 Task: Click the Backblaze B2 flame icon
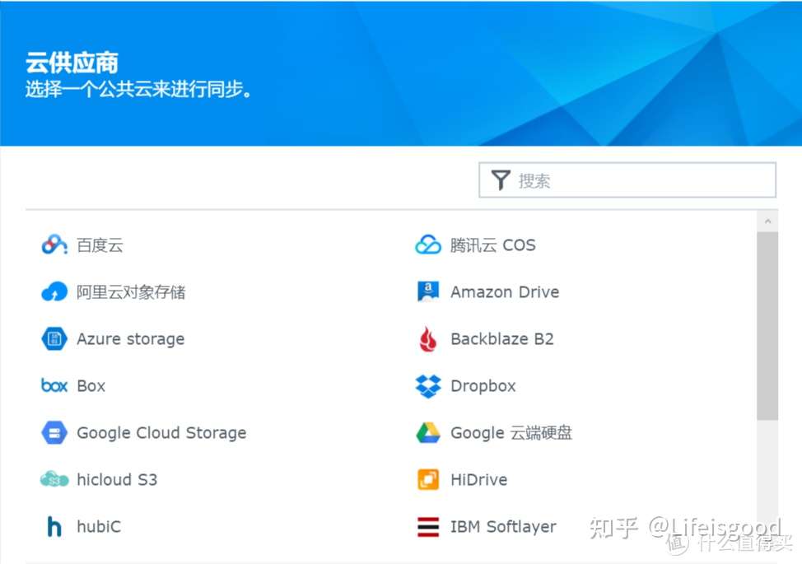tap(428, 339)
